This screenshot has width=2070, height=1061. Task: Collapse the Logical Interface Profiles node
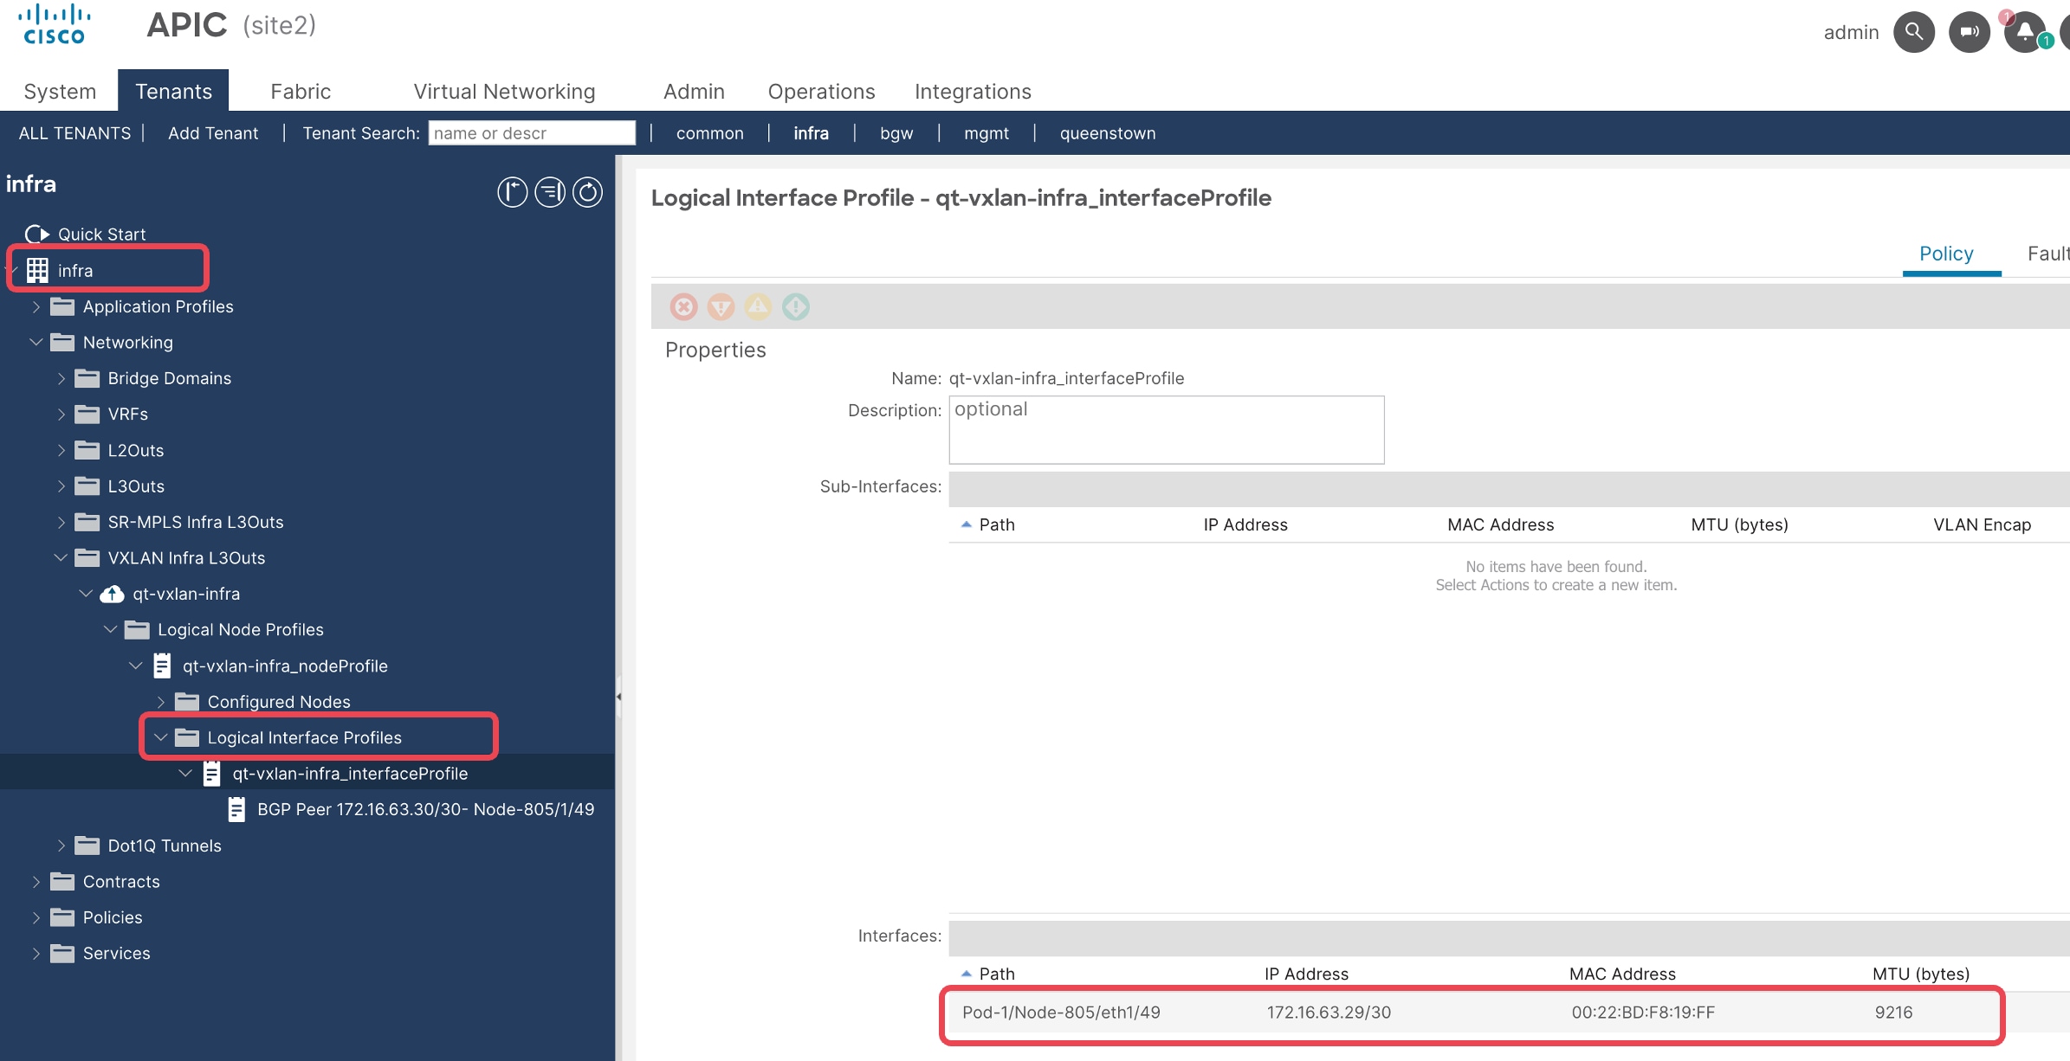coord(160,737)
